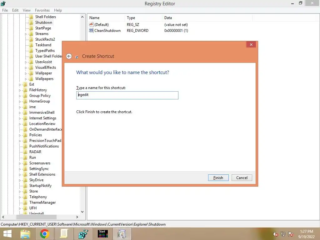
Task: Click horizontal scrollbar left arrow in tree
Action: point(3,217)
